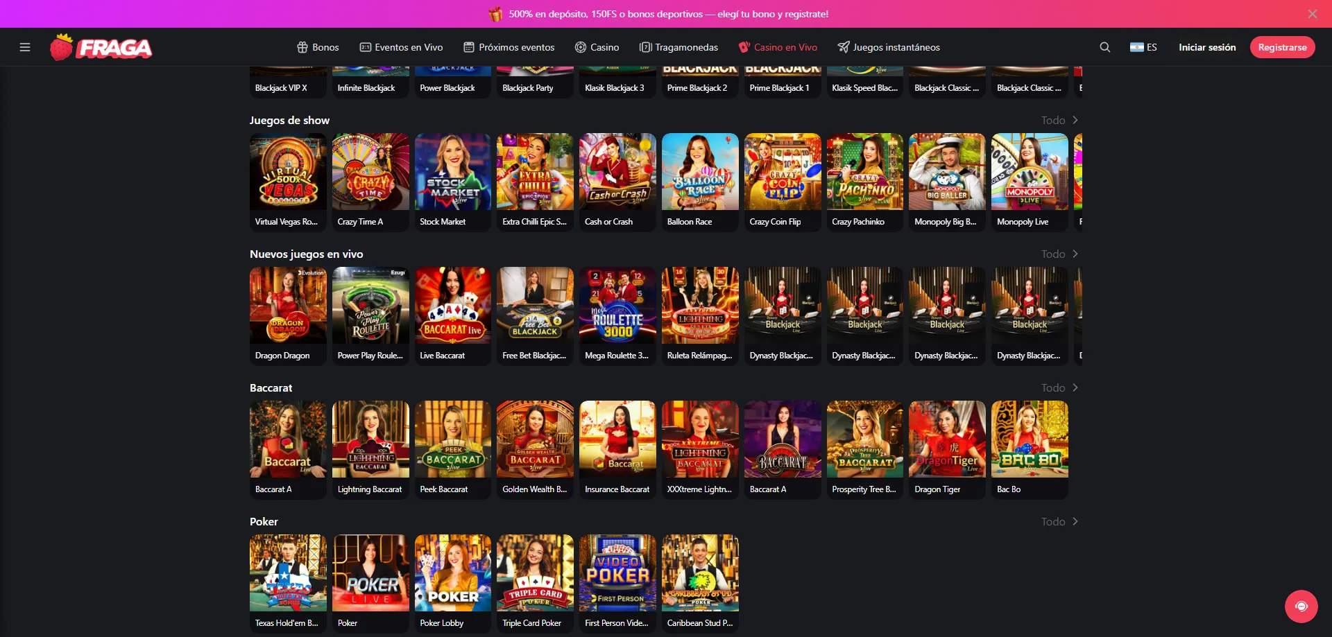Open Eventos en Vivo section

pyautogui.click(x=401, y=47)
